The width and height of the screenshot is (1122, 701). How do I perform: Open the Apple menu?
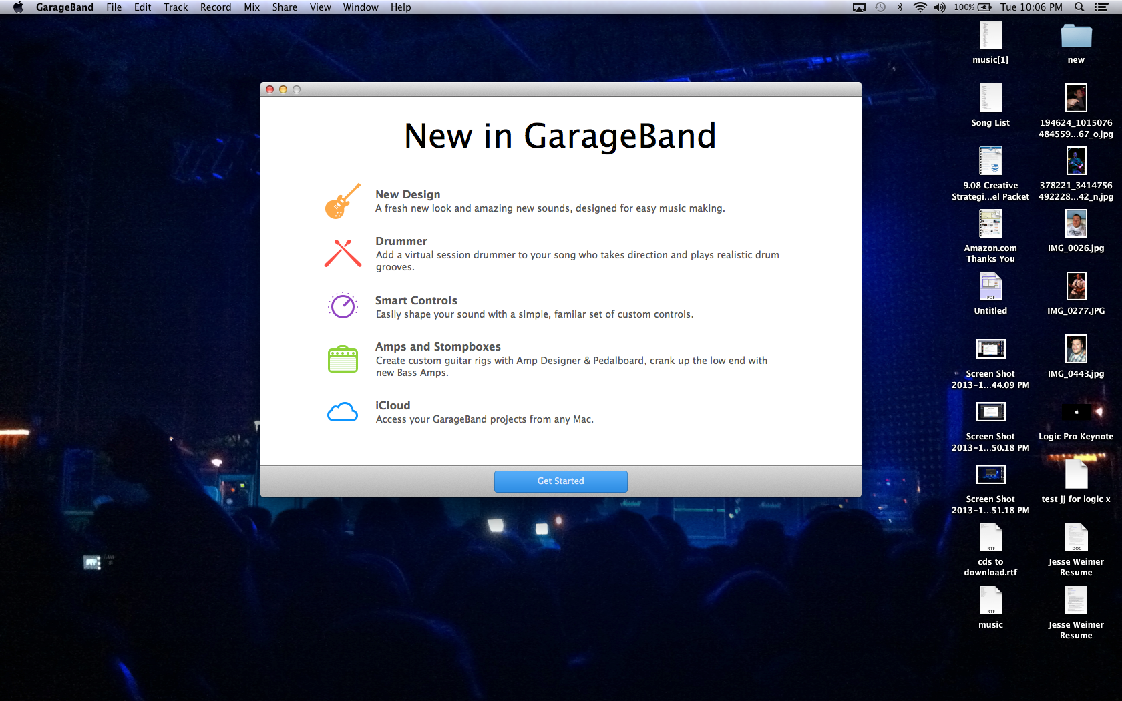(18, 7)
